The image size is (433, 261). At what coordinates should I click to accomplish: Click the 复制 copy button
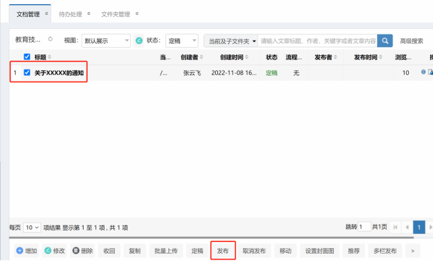(x=135, y=251)
